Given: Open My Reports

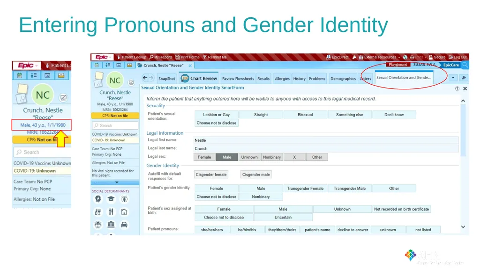Looking at the screenshot, I should [x=161, y=57].
